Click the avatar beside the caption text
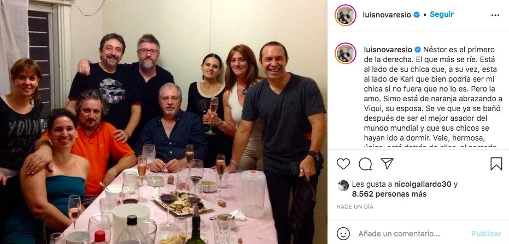509x244 pixels. 346,53
